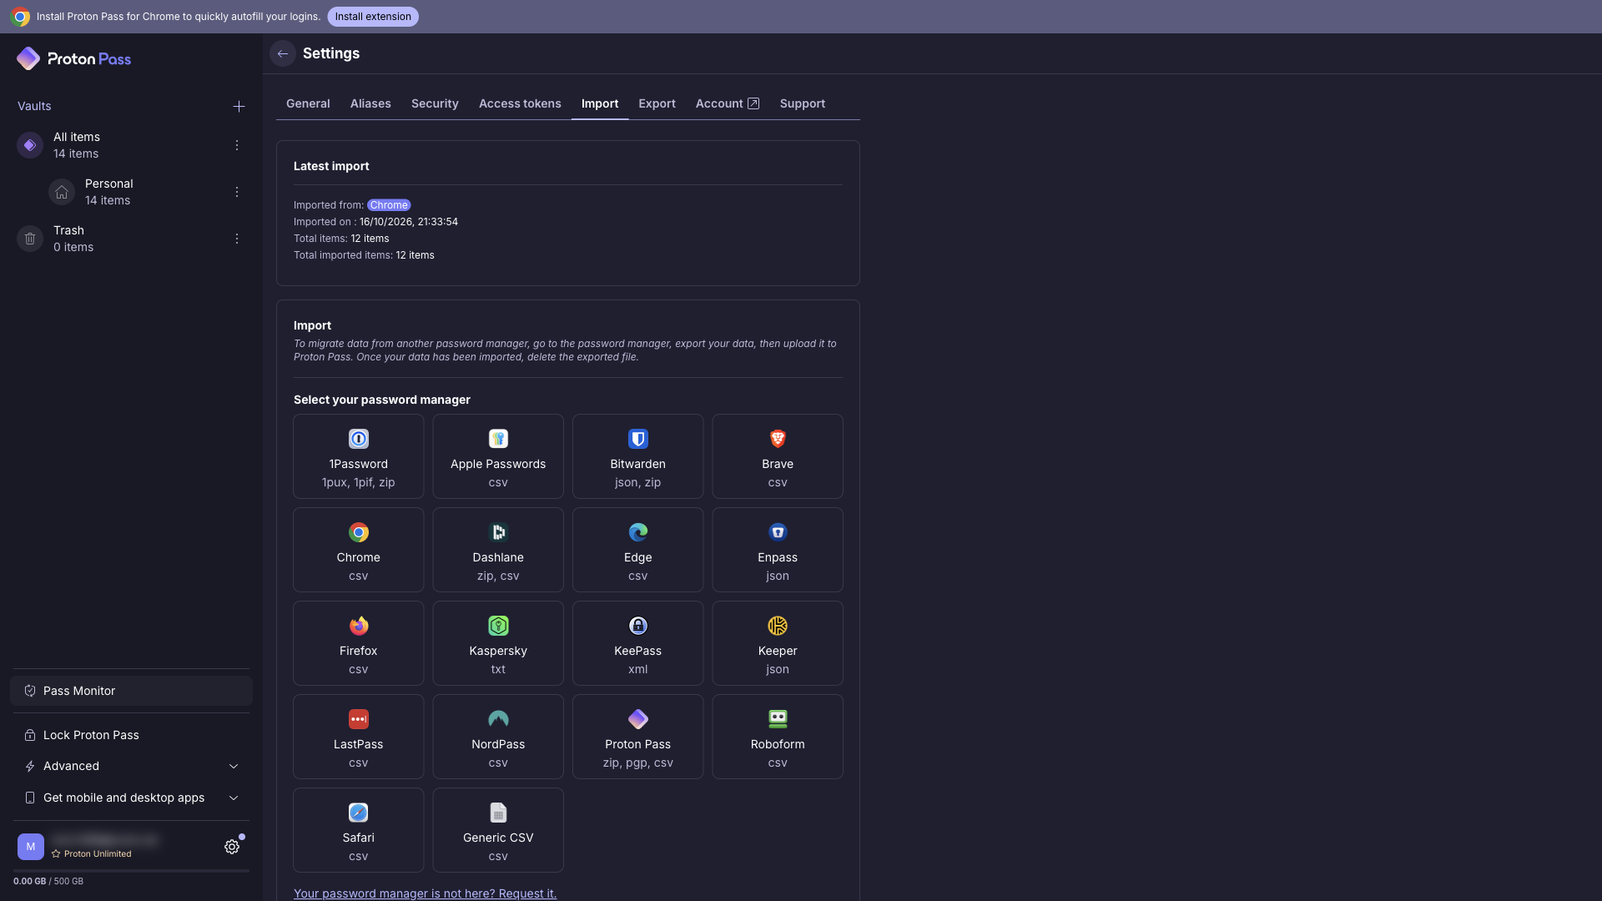Screen dimensions: 1602x901
Task: Choose the Firefox import icon
Action: coord(358,626)
